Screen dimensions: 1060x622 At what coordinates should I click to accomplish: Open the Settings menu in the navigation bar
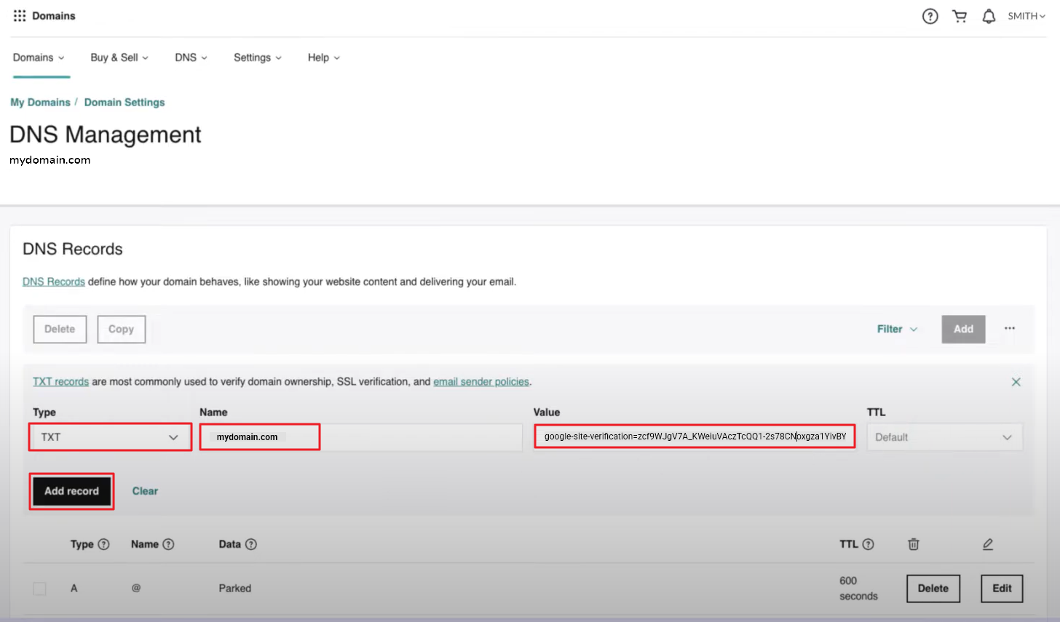pyautogui.click(x=257, y=57)
